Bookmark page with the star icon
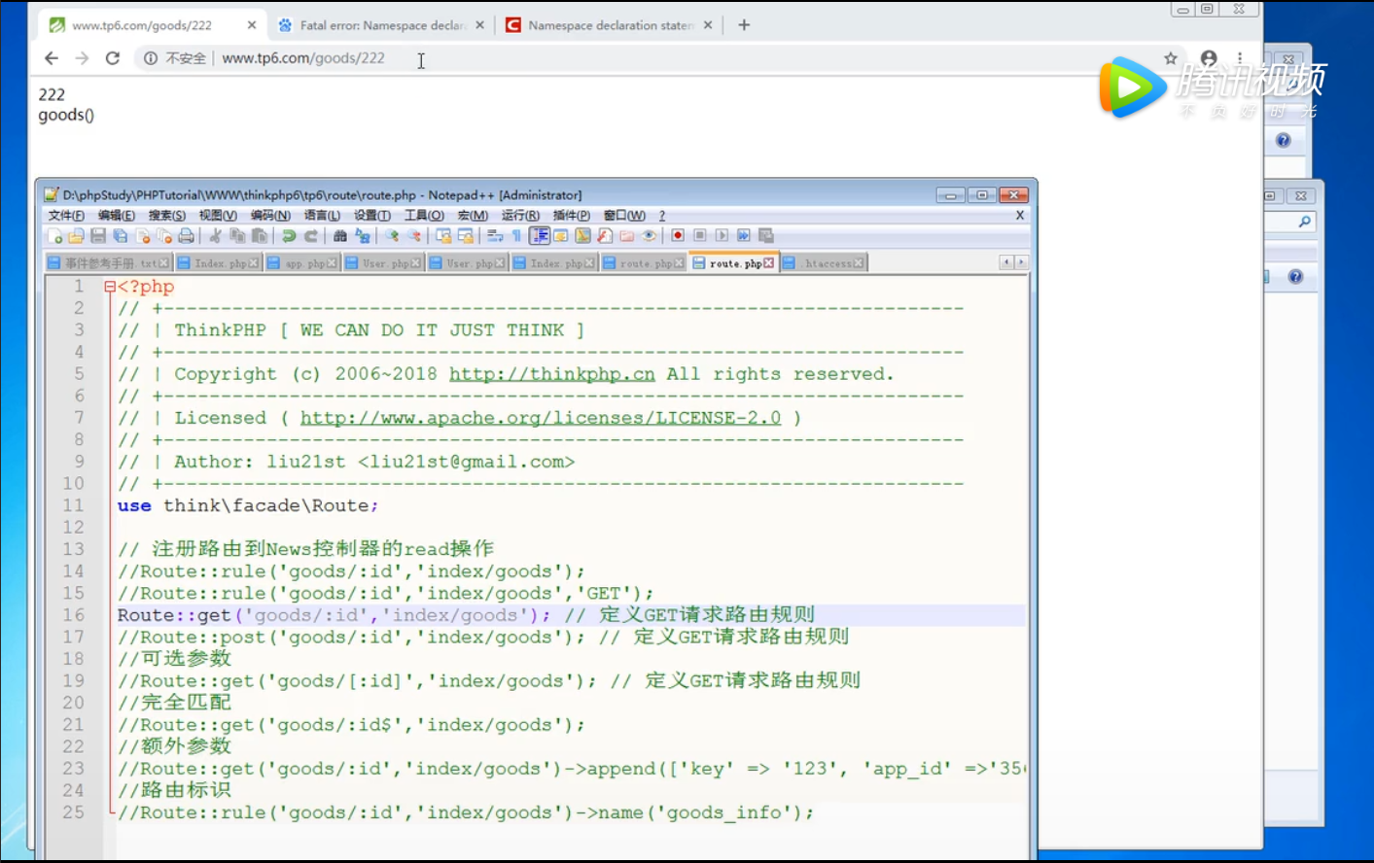This screenshot has height=863, width=1374. click(1171, 58)
